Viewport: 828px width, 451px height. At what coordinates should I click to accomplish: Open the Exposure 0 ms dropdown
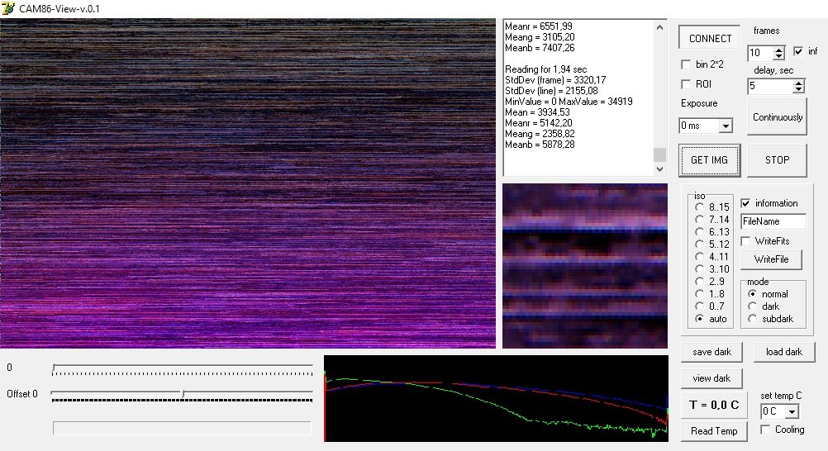pos(726,126)
